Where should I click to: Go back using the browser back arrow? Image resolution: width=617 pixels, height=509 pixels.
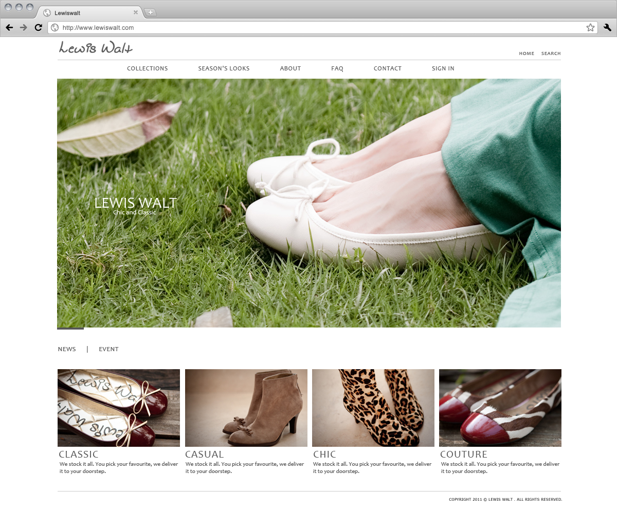tap(9, 28)
